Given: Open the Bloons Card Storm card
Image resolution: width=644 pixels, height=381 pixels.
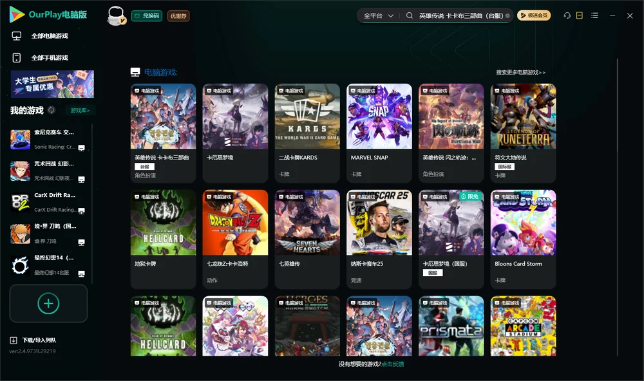Looking at the screenshot, I should 523,239.
